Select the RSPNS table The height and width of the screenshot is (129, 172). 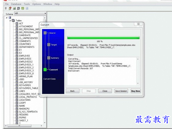pyautogui.click(x=23, y=118)
